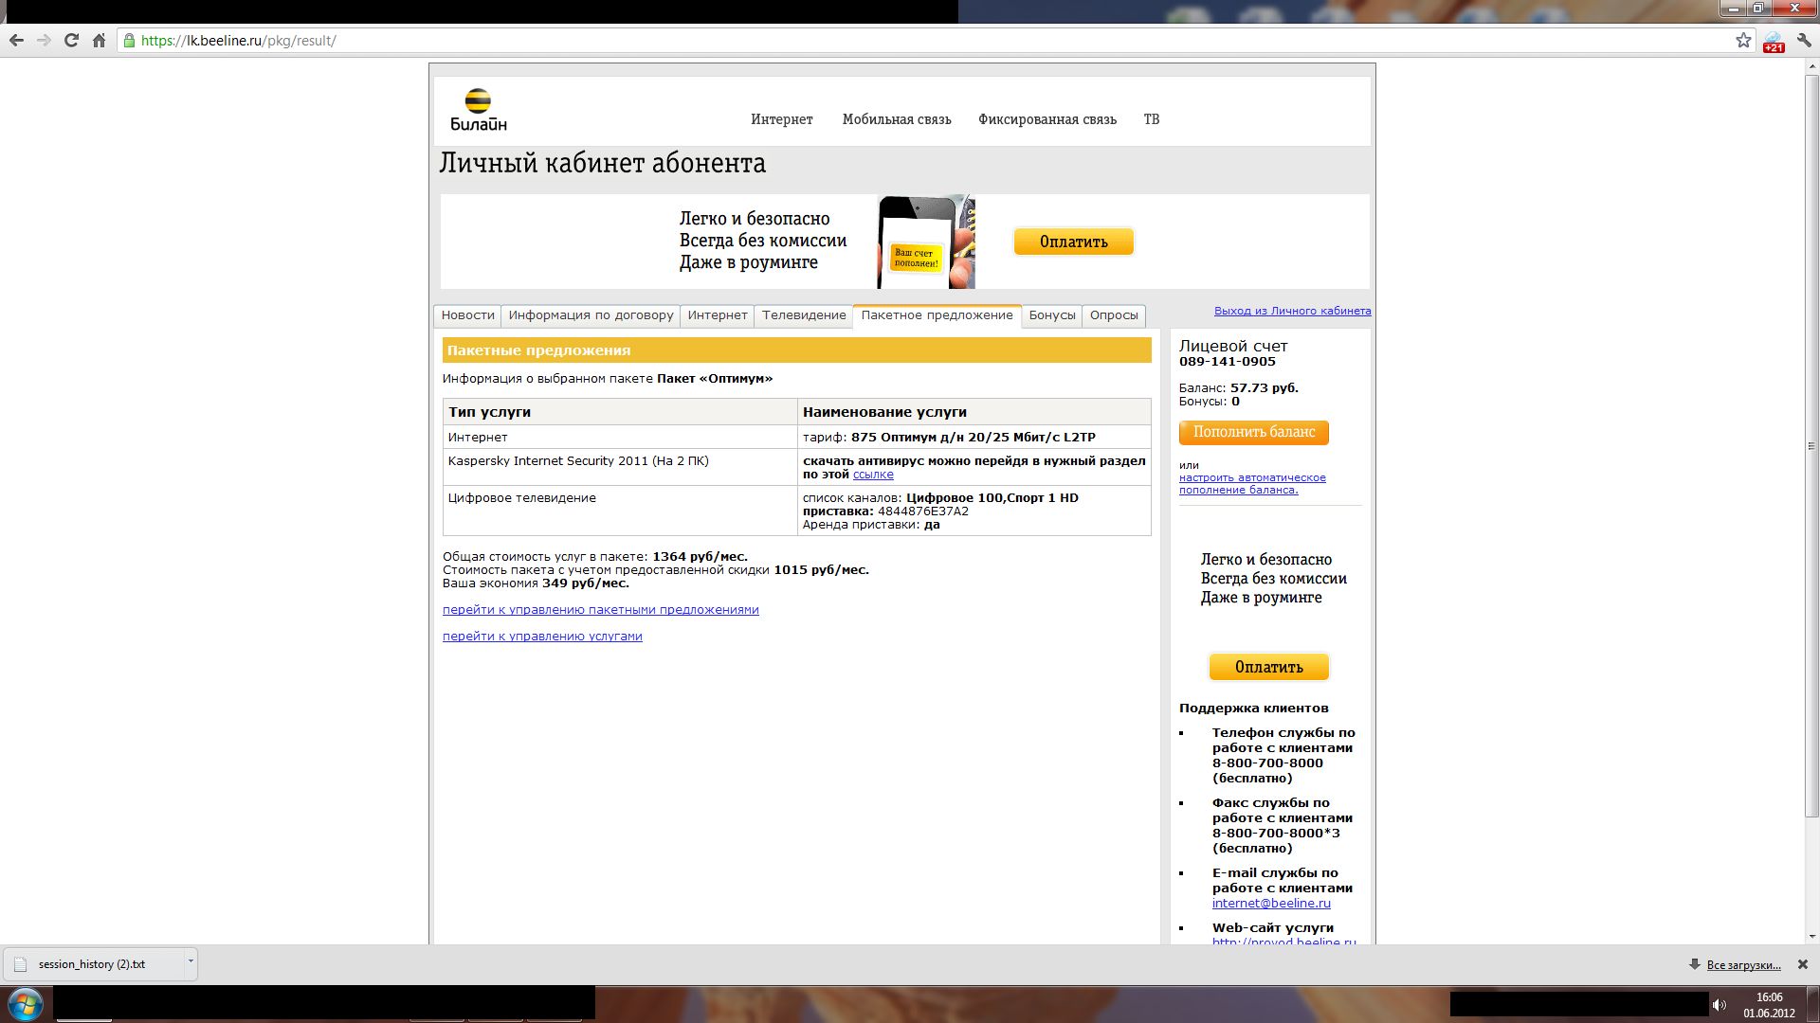Click the Все загрузки link
The image size is (1820, 1023).
pyautogui.click(x=1743, y=965)
